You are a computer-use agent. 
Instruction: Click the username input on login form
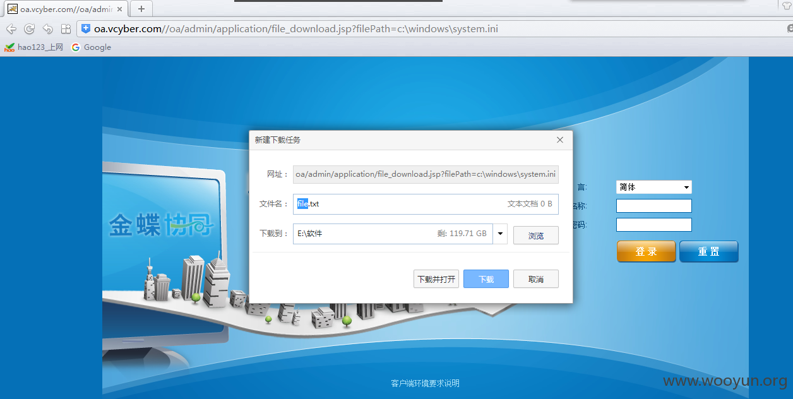(654, 206)
